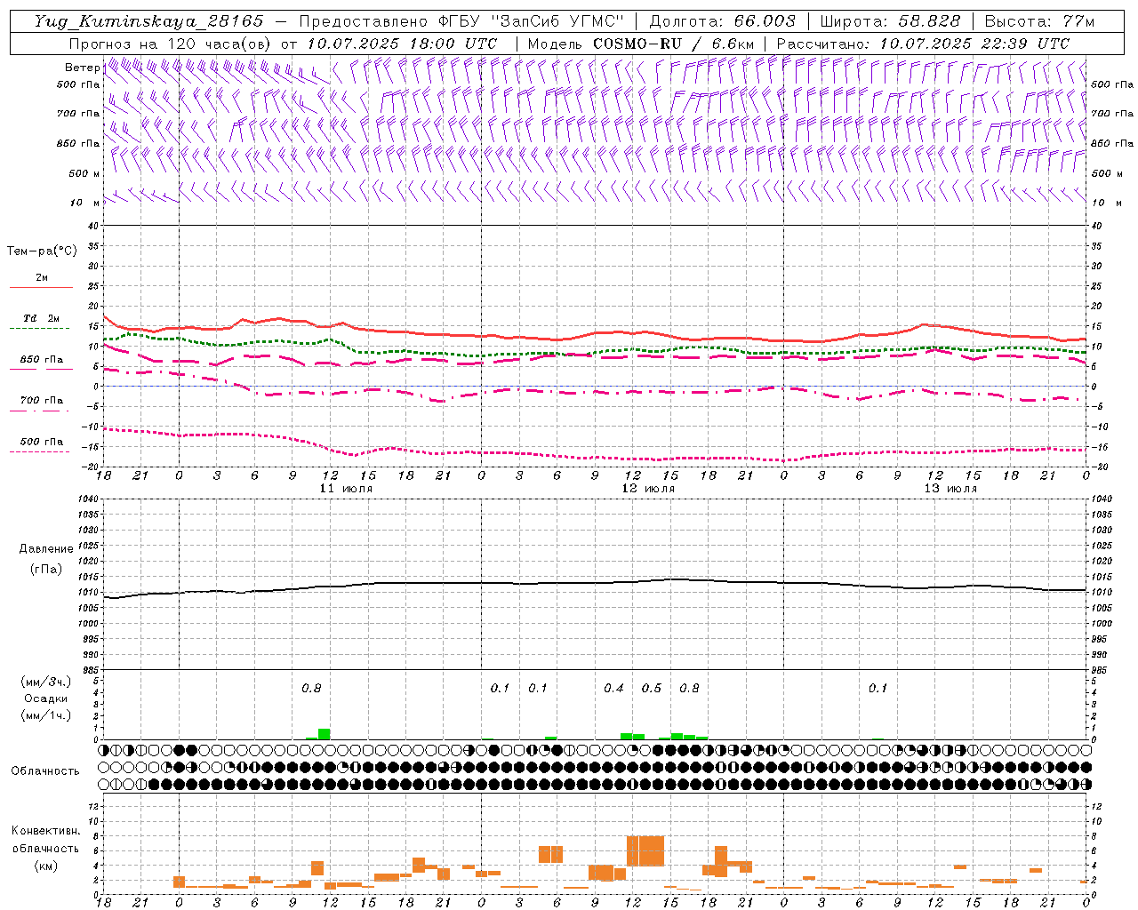Viewport: 1138px width, 910px height.
Task: Select the Td 2м legend entry
Action: [42, 318]
